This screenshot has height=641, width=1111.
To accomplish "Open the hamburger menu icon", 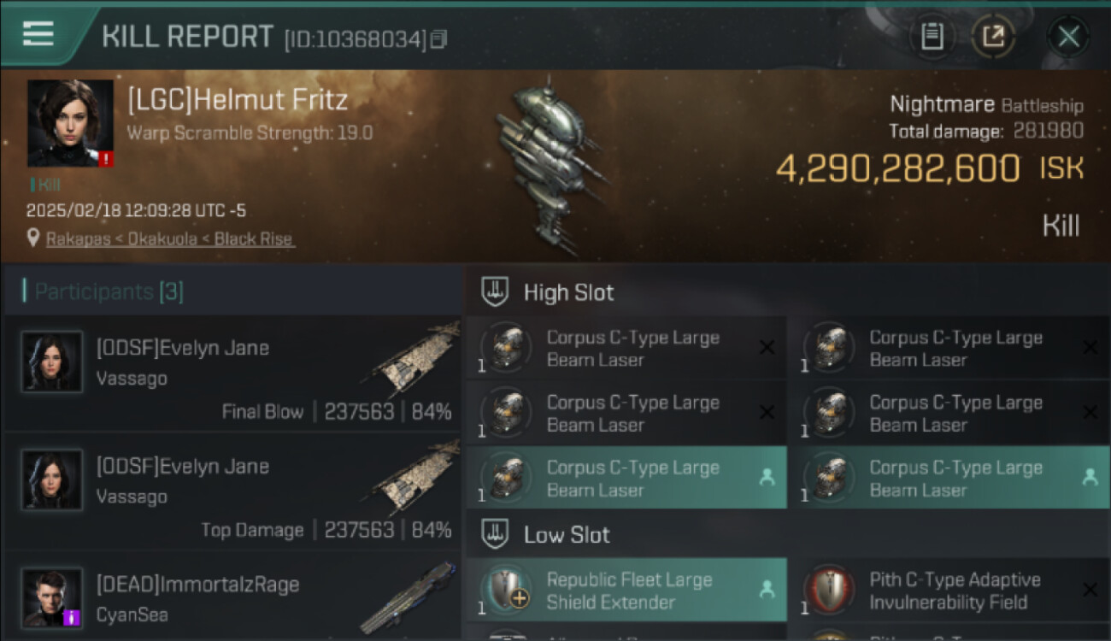I will pyautogui.click(x=38, y=34).
